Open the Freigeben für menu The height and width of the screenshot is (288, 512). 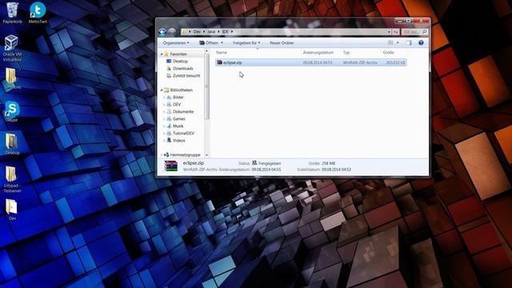tap(246, 42)
